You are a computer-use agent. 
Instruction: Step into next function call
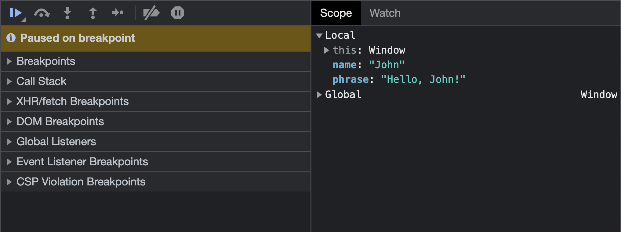click(x=67, y=13)
